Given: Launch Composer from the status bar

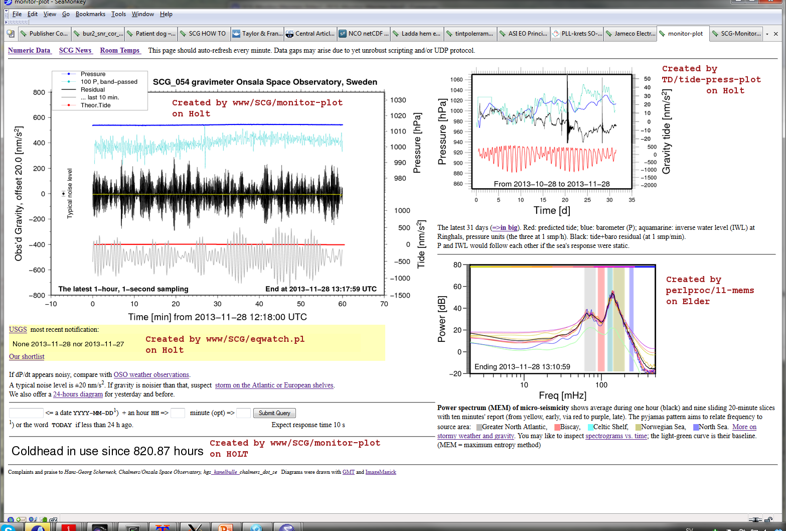Looking at the screenshot, I should pos(33,520).
